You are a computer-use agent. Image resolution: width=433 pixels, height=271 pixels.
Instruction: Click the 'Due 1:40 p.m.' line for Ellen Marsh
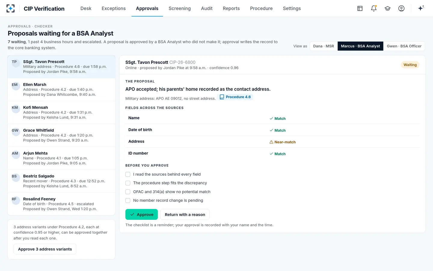coord(58,89)
